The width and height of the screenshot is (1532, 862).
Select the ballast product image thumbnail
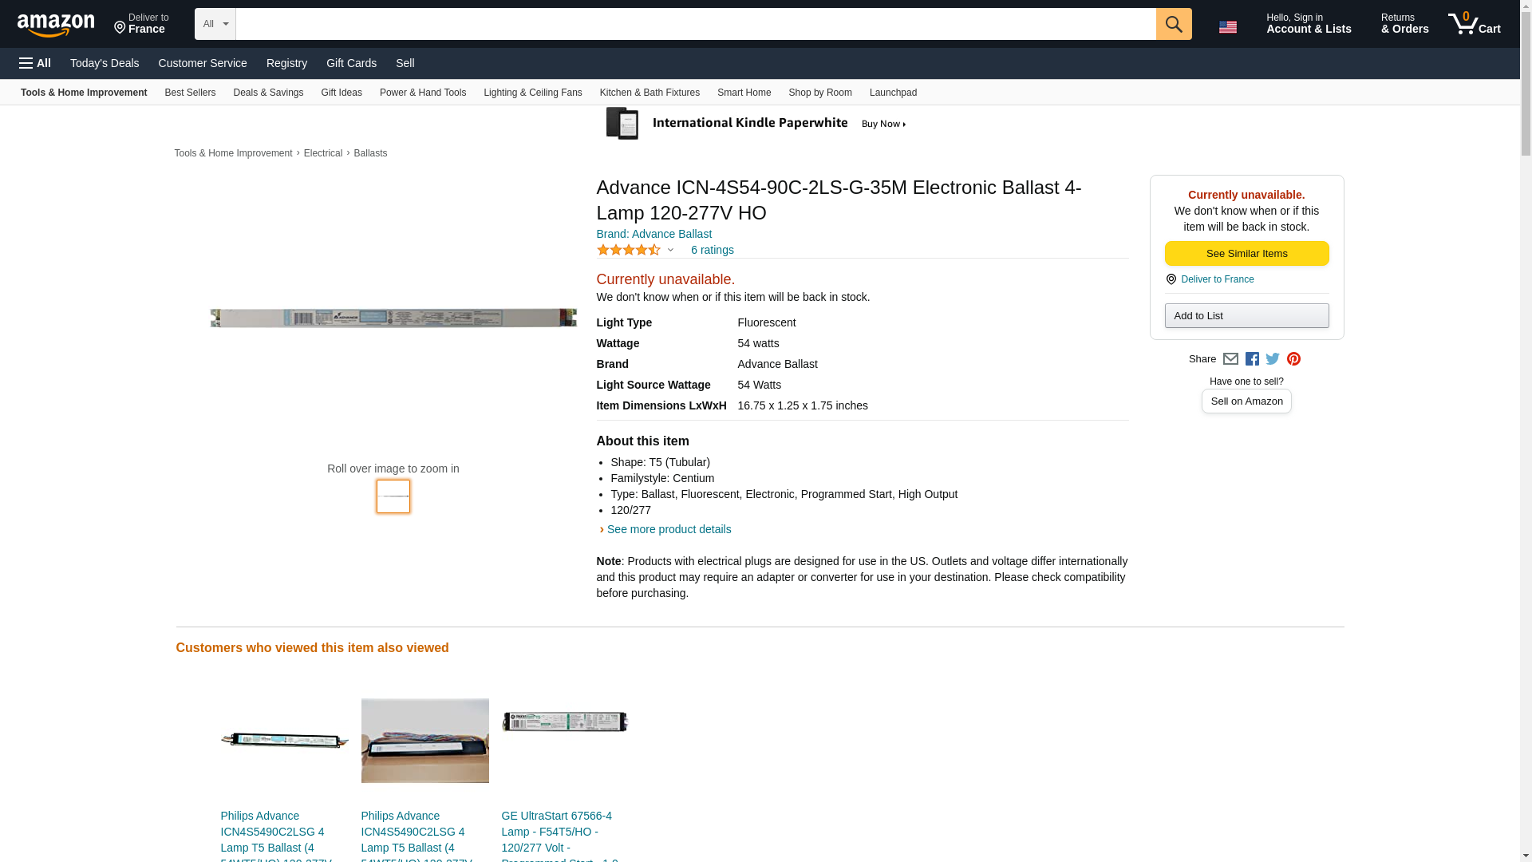(x=393, y=496)
